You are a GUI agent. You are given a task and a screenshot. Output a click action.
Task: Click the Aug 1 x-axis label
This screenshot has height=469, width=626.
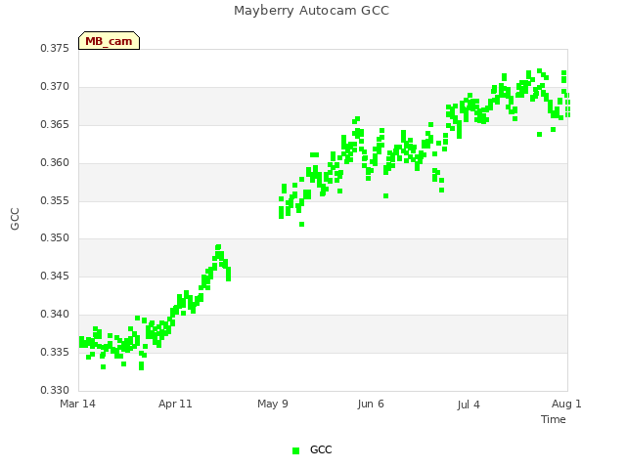[566, 404]
